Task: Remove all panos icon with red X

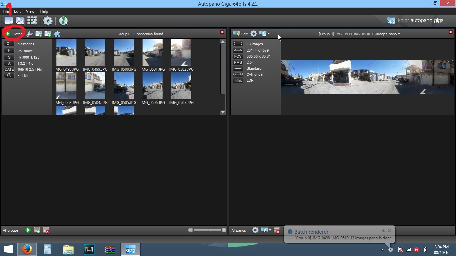Action: pyautogui.click(x=276, y=230)
